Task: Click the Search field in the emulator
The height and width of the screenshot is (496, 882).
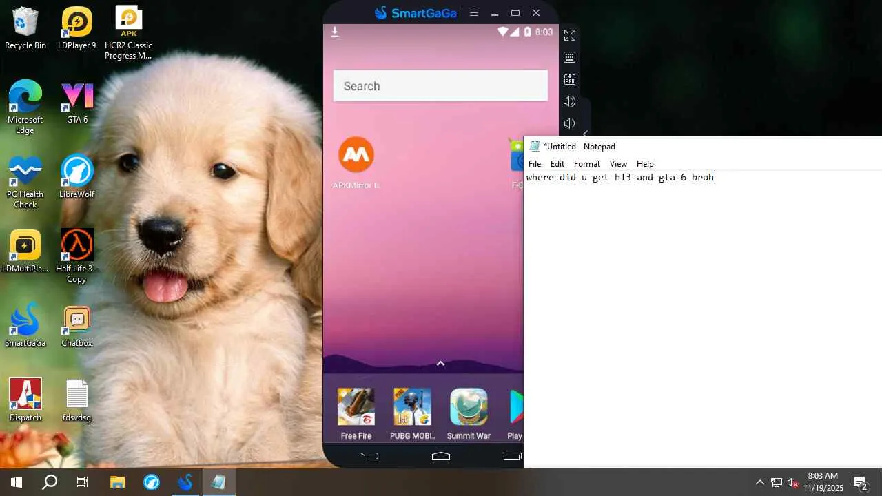Action: pos(441,86)
